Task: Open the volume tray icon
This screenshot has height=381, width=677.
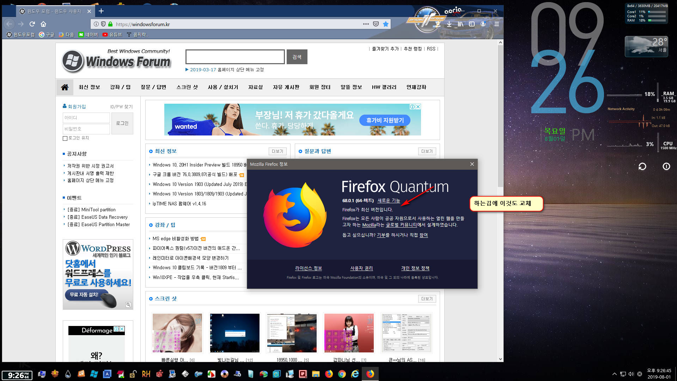Action: click(631, 374)
